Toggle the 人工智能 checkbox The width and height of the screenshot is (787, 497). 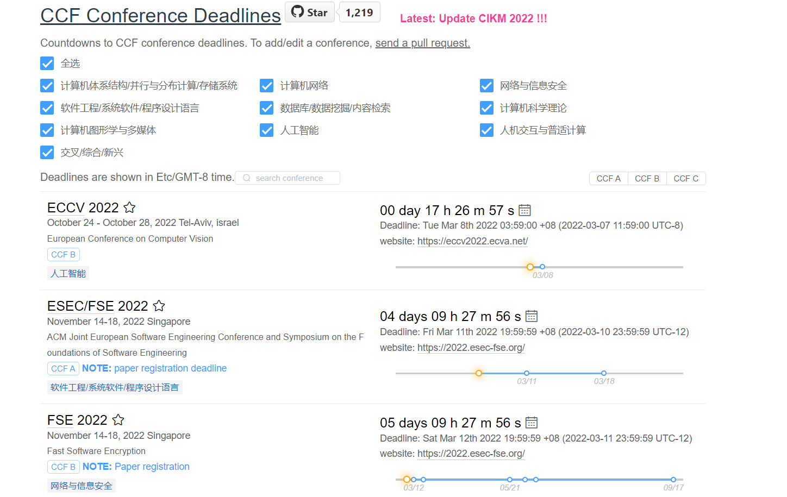(x=267, y=130)
